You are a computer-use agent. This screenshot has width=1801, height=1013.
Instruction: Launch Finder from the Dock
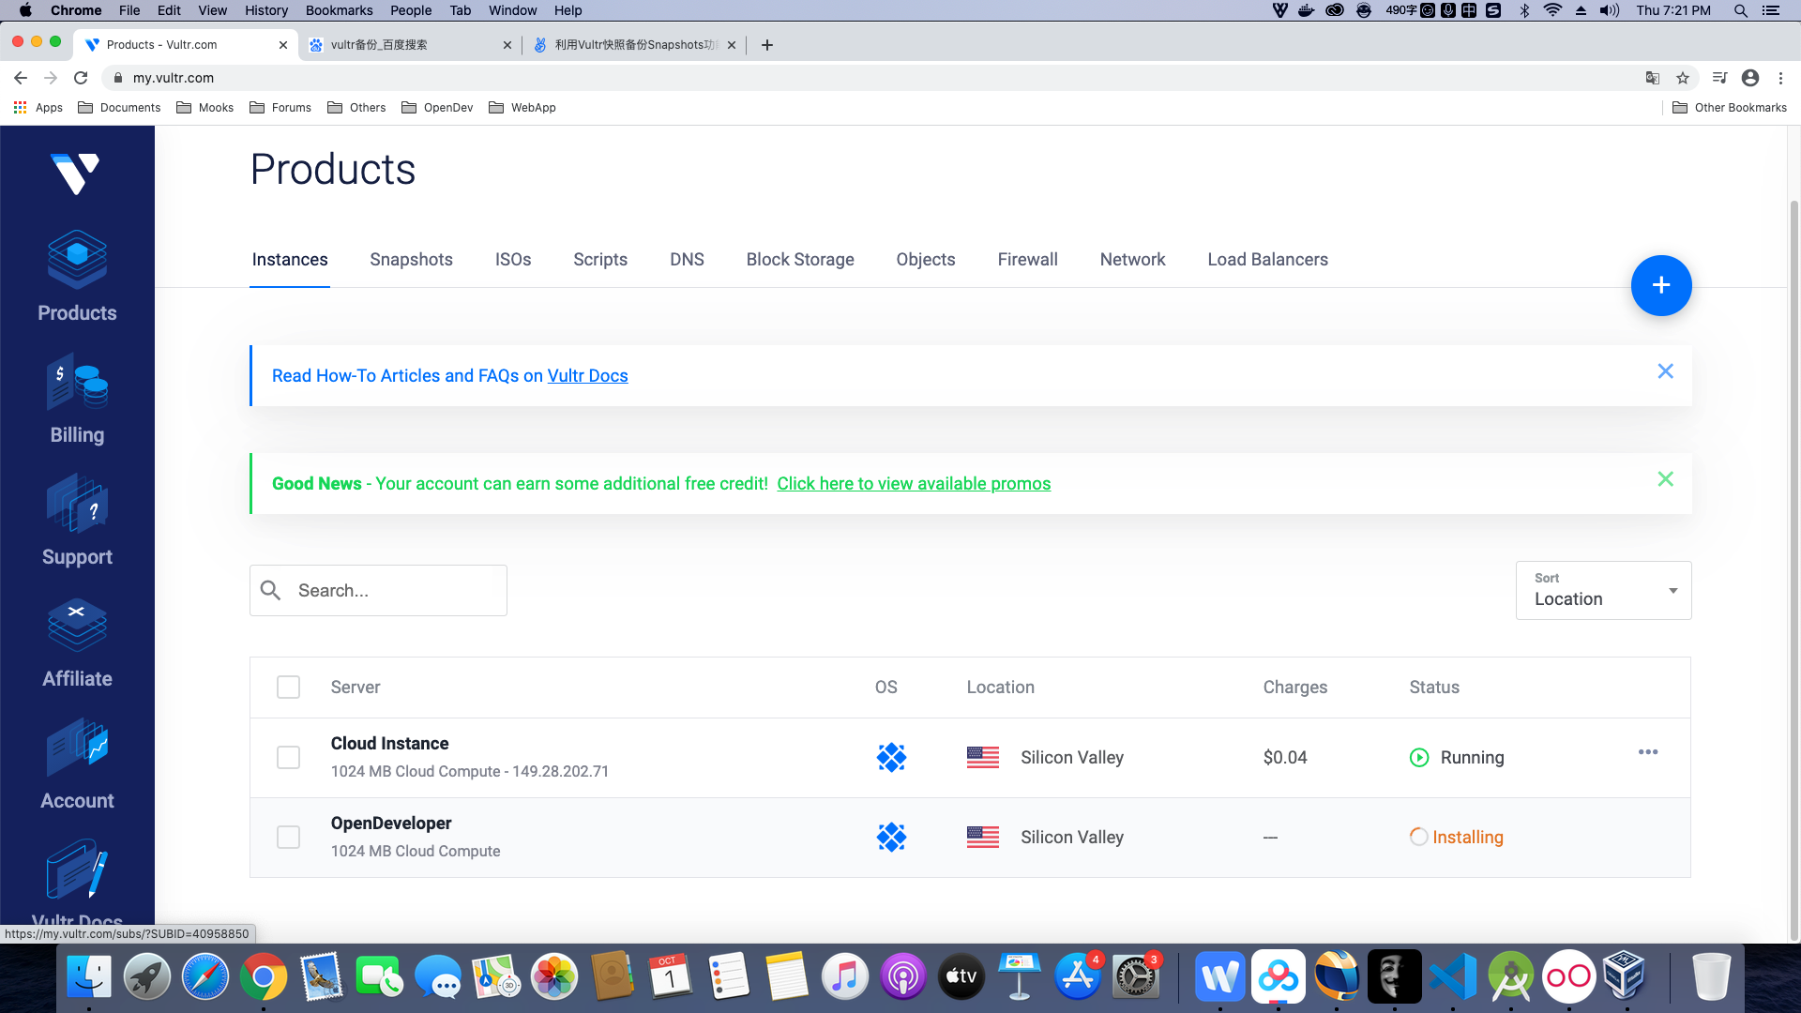click(89, 976)
